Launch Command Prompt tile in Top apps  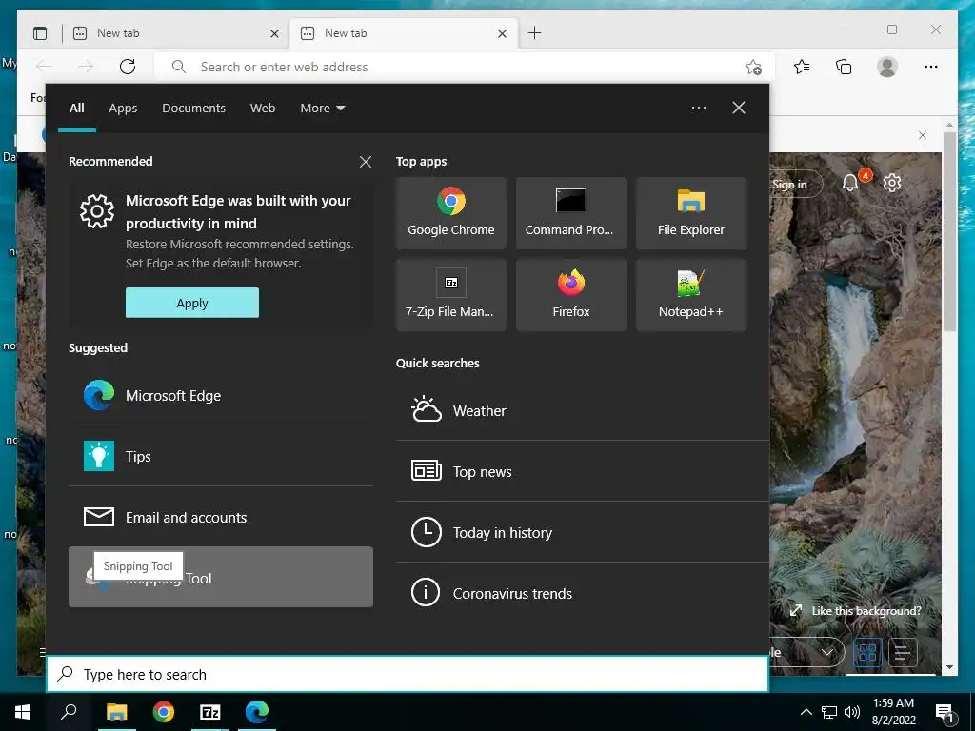(x=571, y=213)
